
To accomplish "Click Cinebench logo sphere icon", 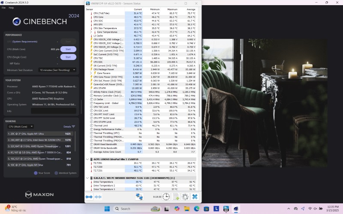I will tap(17, 21).
